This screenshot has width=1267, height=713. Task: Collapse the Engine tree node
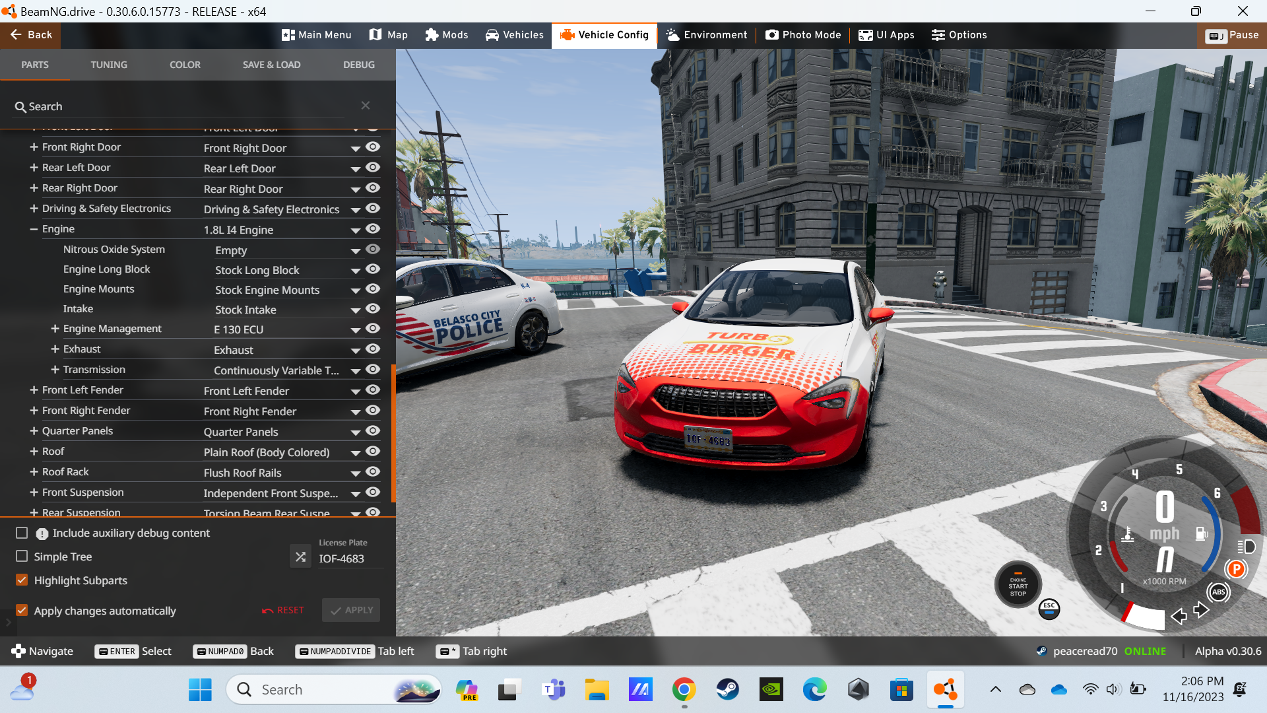[x=34, y=229]
